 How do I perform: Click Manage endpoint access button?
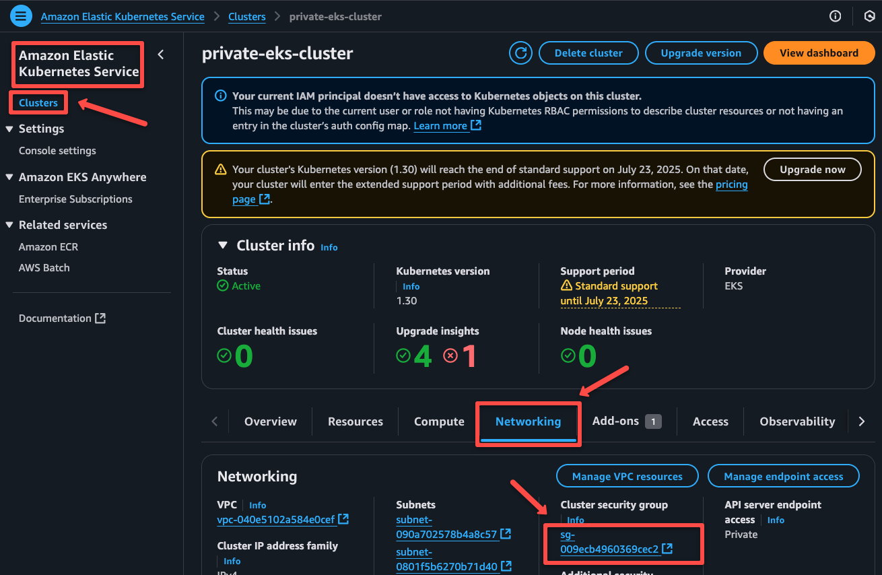pyautogui.click(x=784, y=476)
